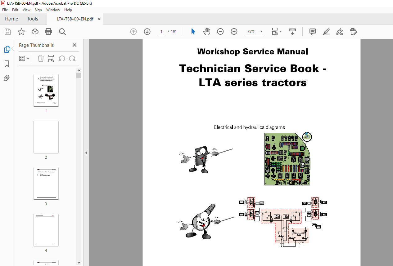Go to the next page arrow
The width and height of the screenshot is (393, 266).
pyautogui.click(x=147, y=32)
